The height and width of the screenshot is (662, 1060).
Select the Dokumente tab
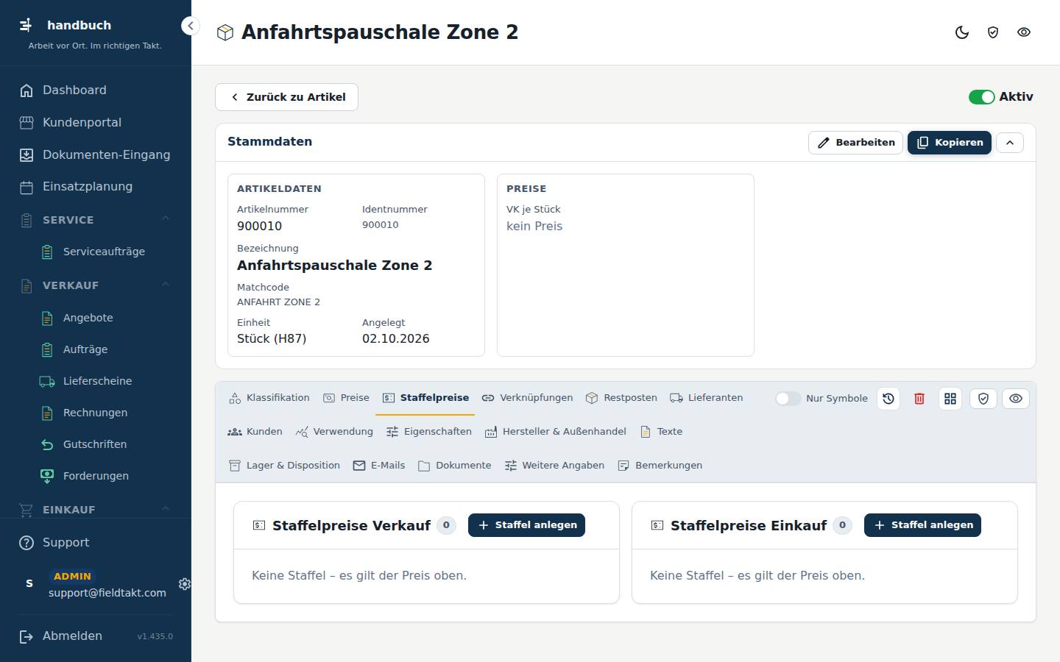[x=455, y=466]
